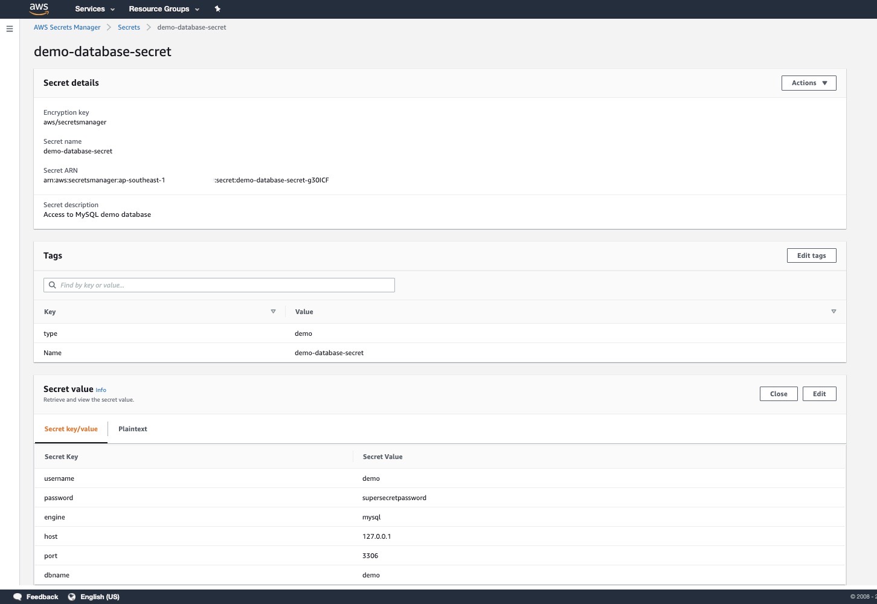Click the demo-database-secret tag value
Screen dimensions: 877x604
329,353
